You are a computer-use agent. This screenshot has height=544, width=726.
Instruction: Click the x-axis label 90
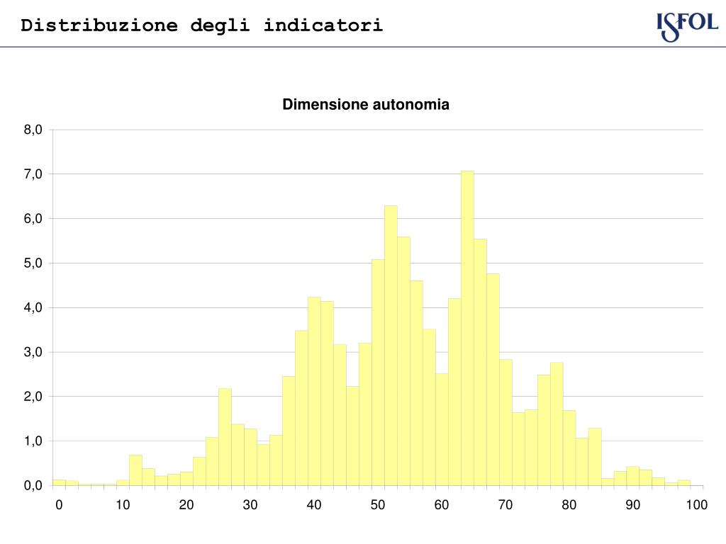point(633,504)
